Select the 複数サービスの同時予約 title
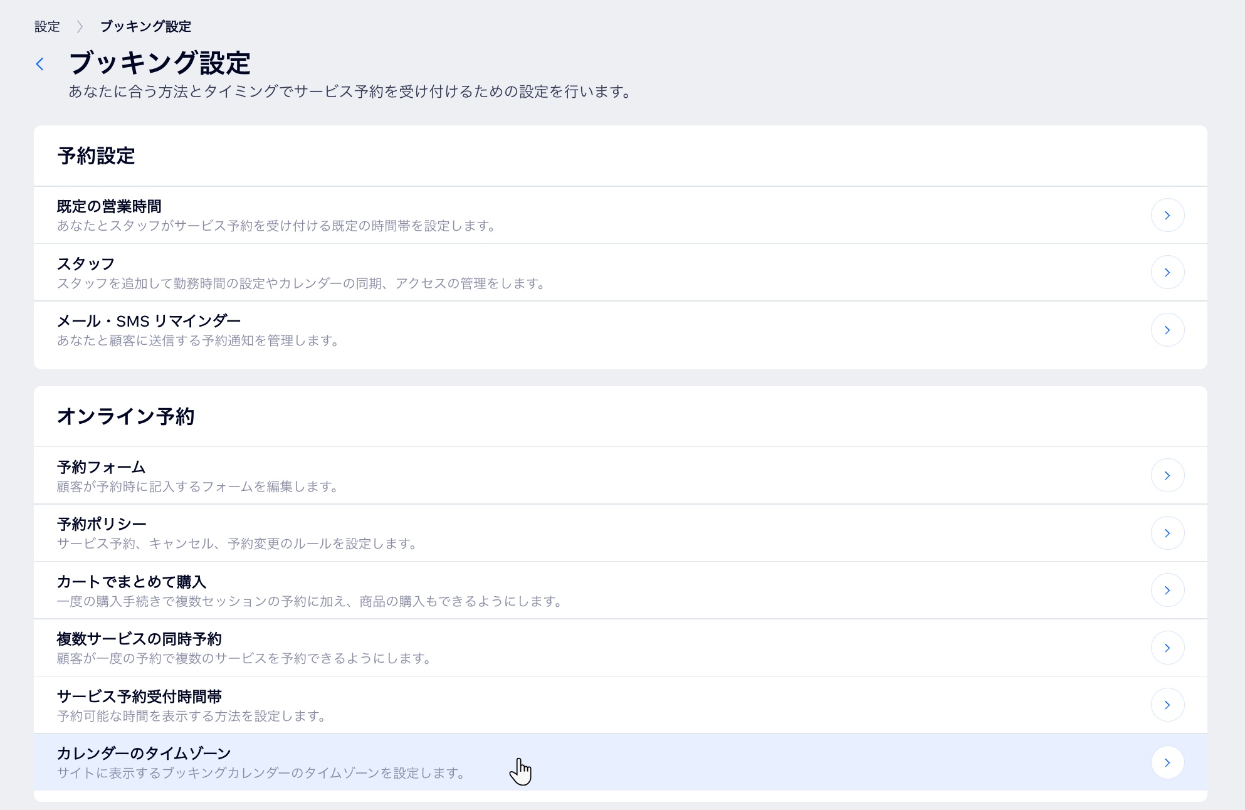 (x=139, y=639)
